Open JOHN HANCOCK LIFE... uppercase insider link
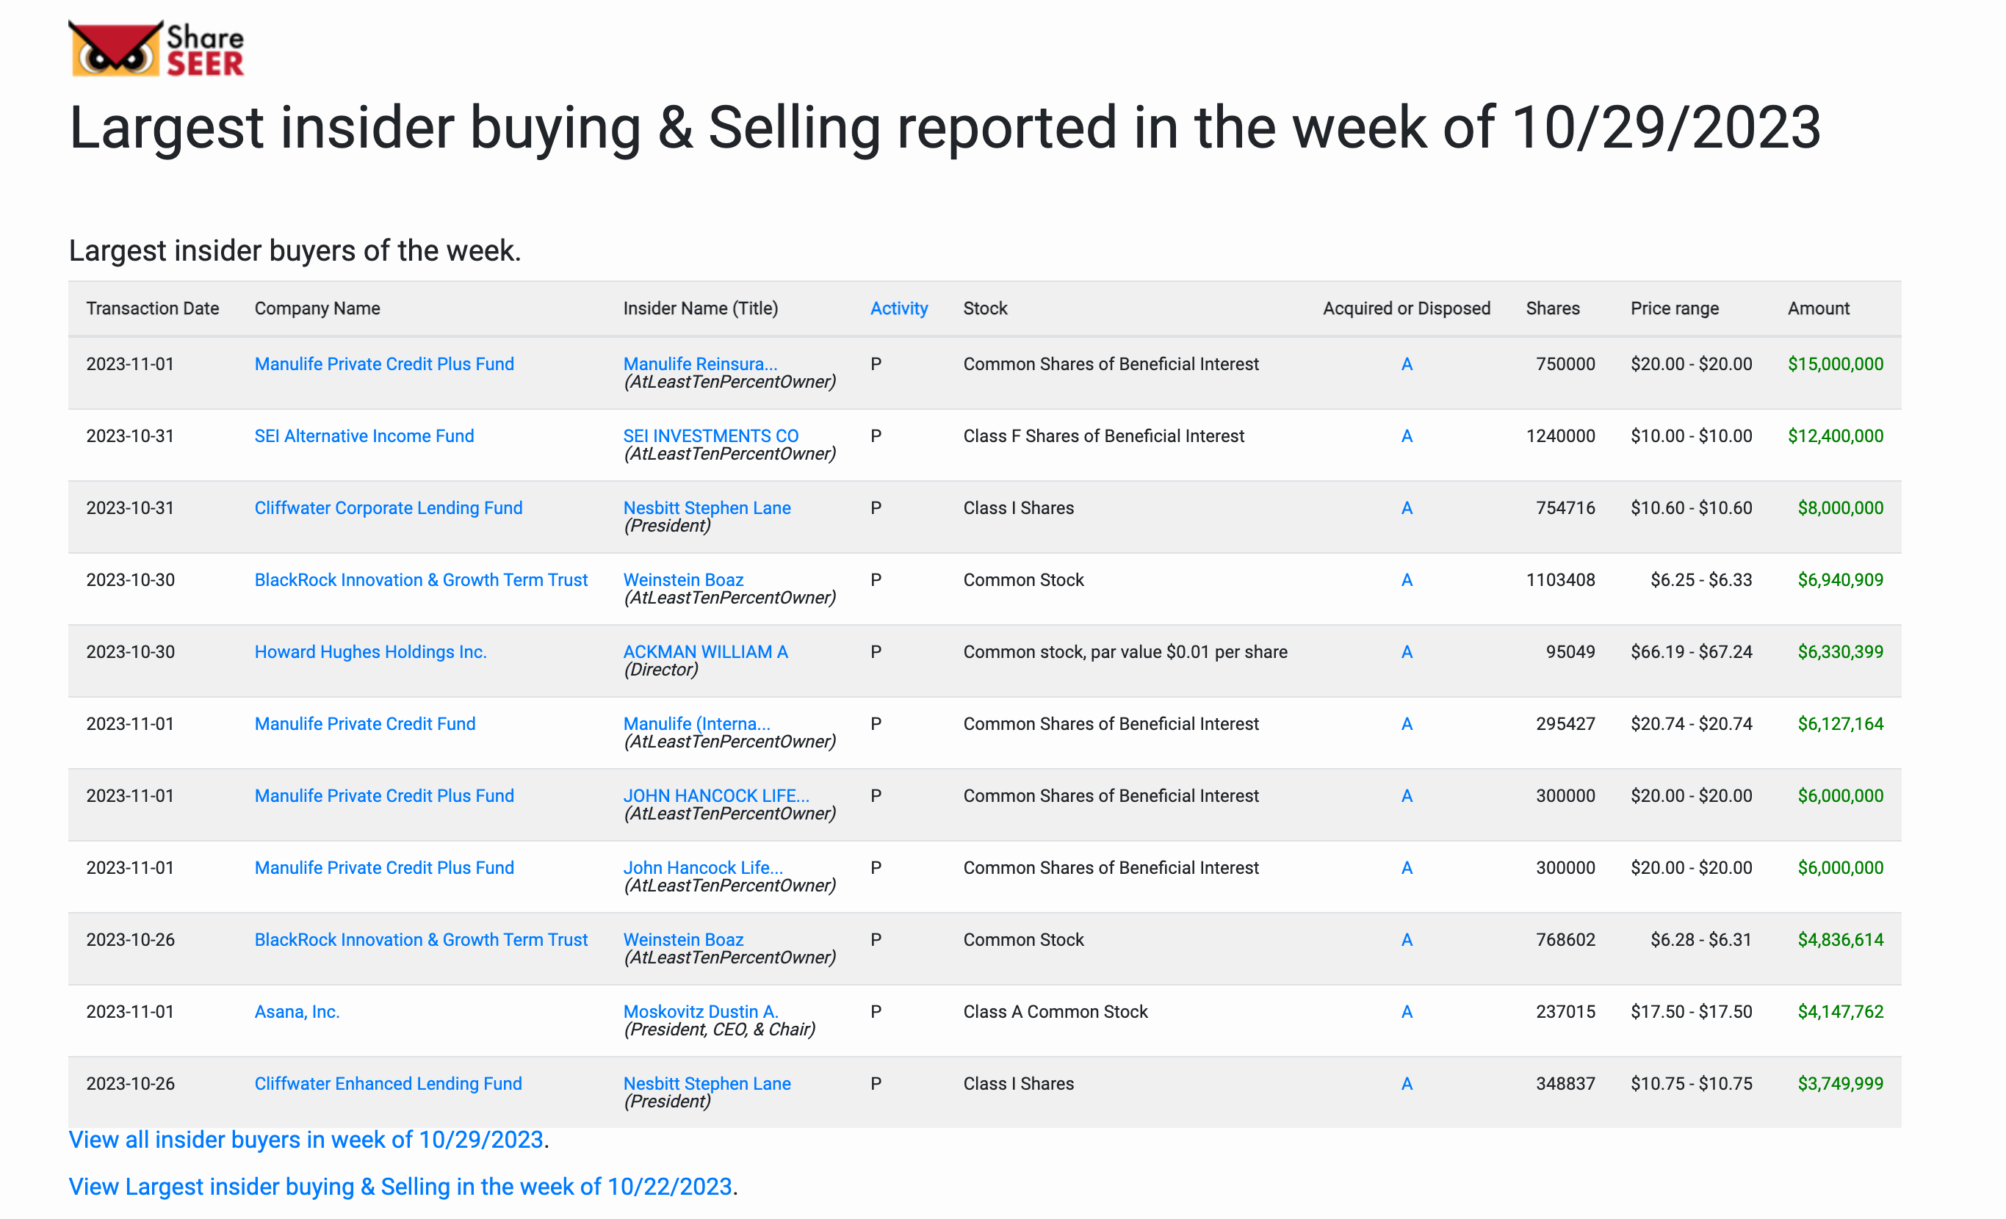 715,795
